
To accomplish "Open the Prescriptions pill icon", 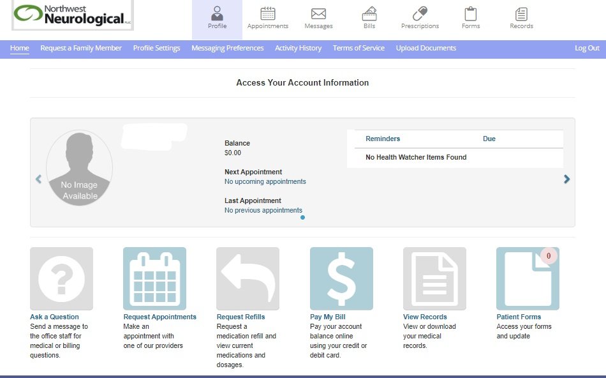I will [420, 14].
